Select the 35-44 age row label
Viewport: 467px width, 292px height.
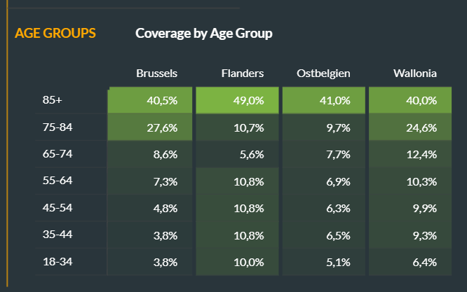point(56,235)
